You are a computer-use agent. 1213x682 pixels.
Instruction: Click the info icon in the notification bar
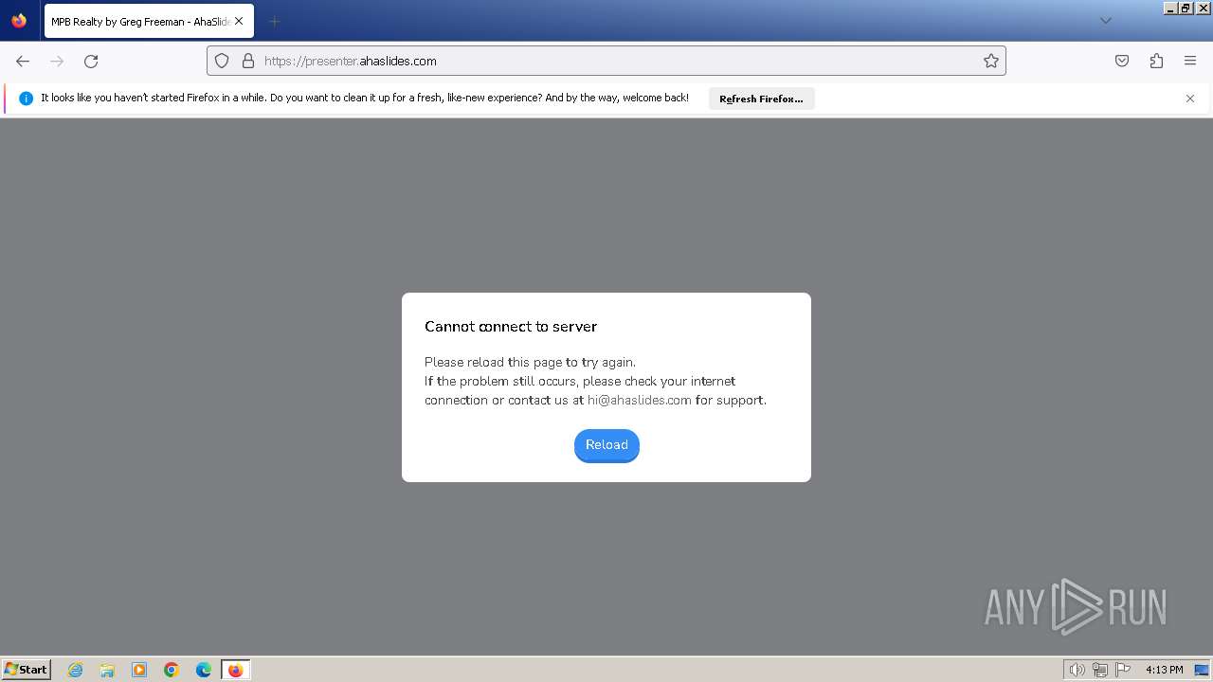click(x=26, y=99)
